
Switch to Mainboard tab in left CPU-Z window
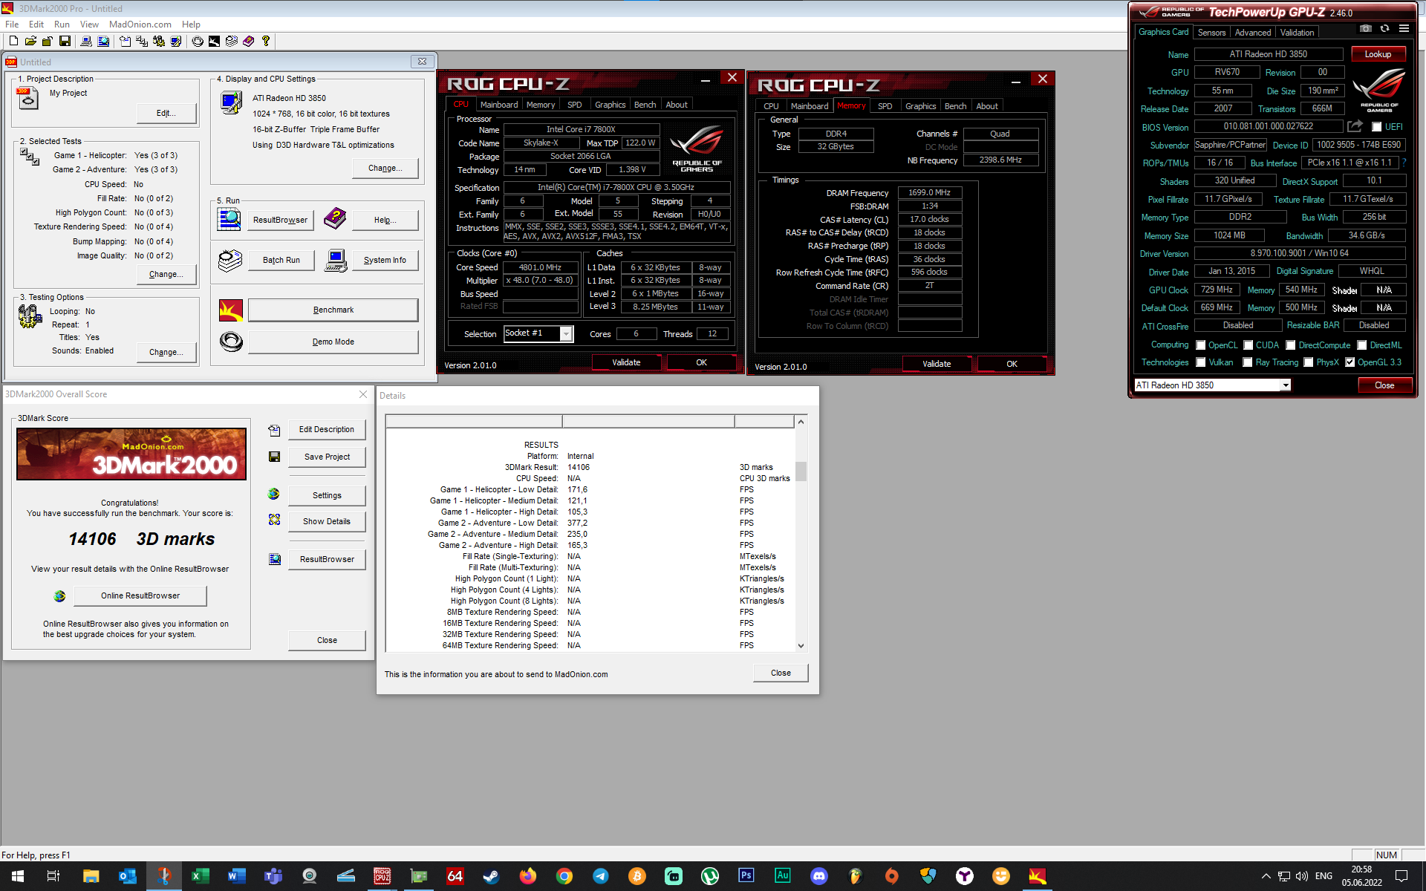point(499,105)
